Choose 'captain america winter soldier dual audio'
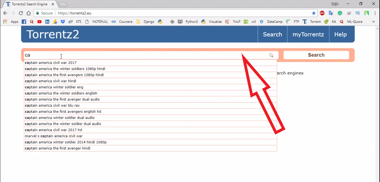This screenshot has width=380, height=182. 150,118
